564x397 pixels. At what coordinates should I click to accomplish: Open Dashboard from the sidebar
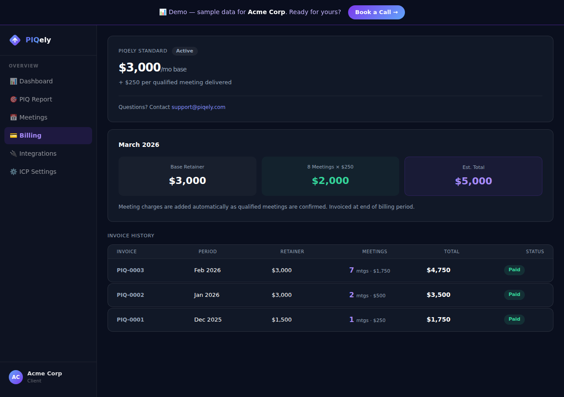click(x=48, y=81)
